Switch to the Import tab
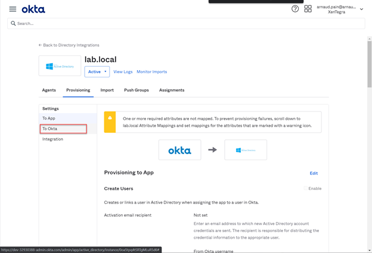The height and width of the screenshot is (253, 372). [x=107, y=90]
